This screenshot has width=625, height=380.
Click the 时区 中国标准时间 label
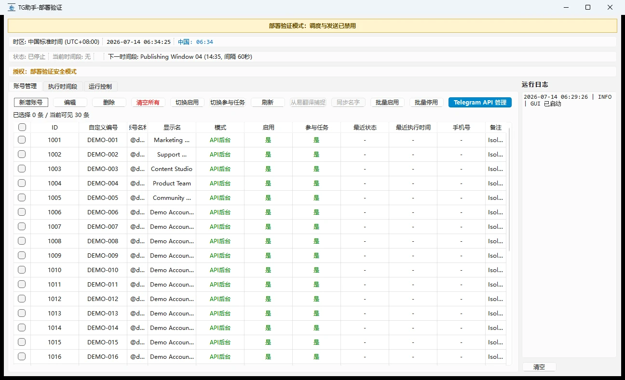[x=56, y=42]
